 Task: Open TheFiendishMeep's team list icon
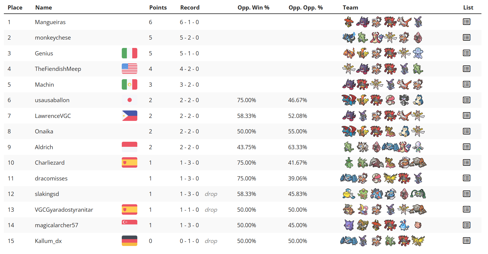tap(467, 69)
